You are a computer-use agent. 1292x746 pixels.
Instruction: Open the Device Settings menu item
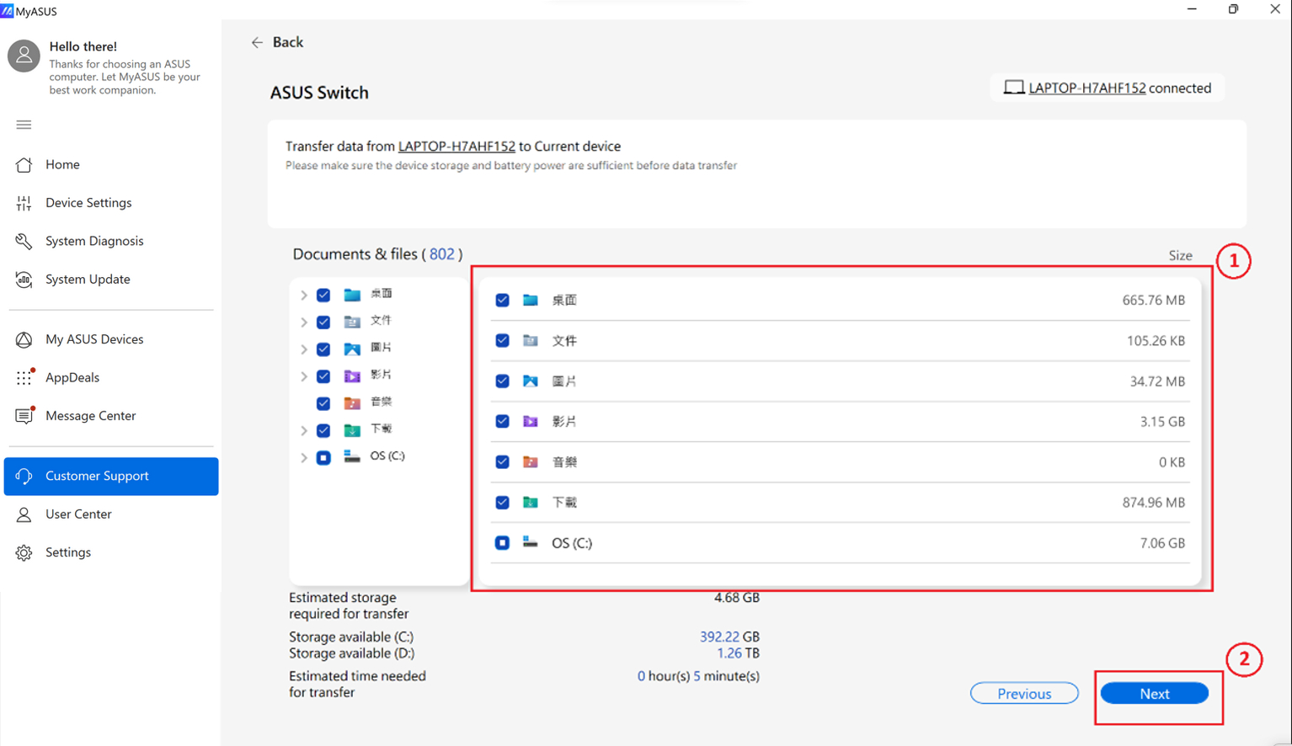[x=88, y=203]
